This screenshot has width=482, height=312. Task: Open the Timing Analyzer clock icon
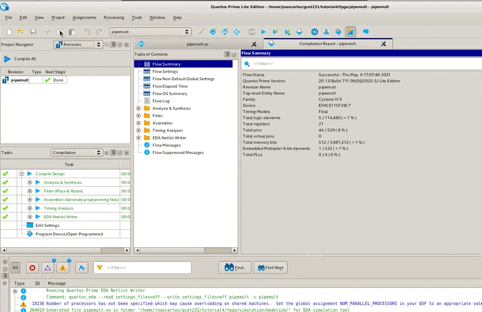(x=314, y=32)
